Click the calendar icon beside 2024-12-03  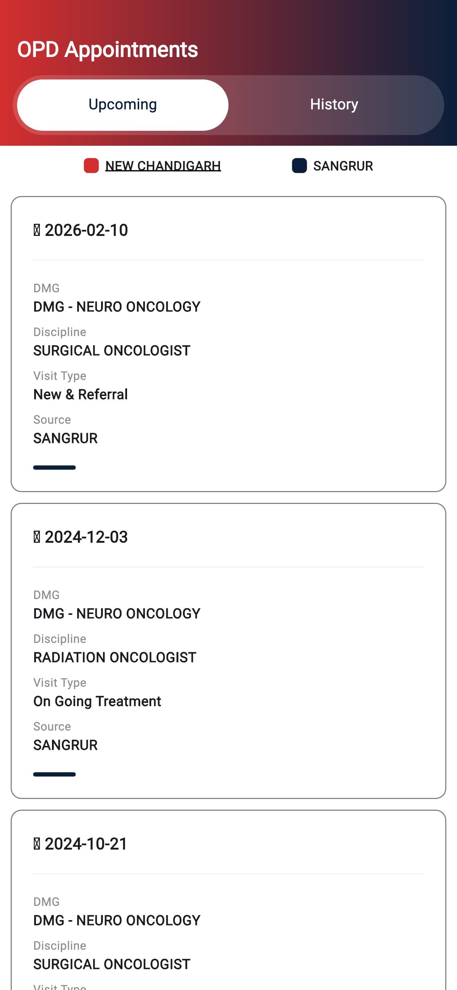37,537
